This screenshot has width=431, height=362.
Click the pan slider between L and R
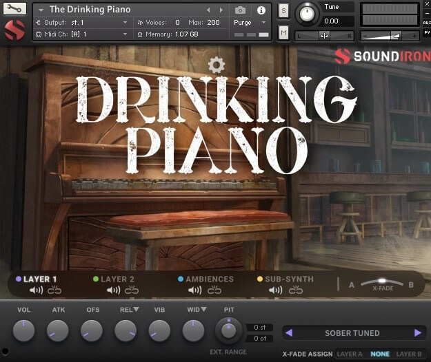324,36
